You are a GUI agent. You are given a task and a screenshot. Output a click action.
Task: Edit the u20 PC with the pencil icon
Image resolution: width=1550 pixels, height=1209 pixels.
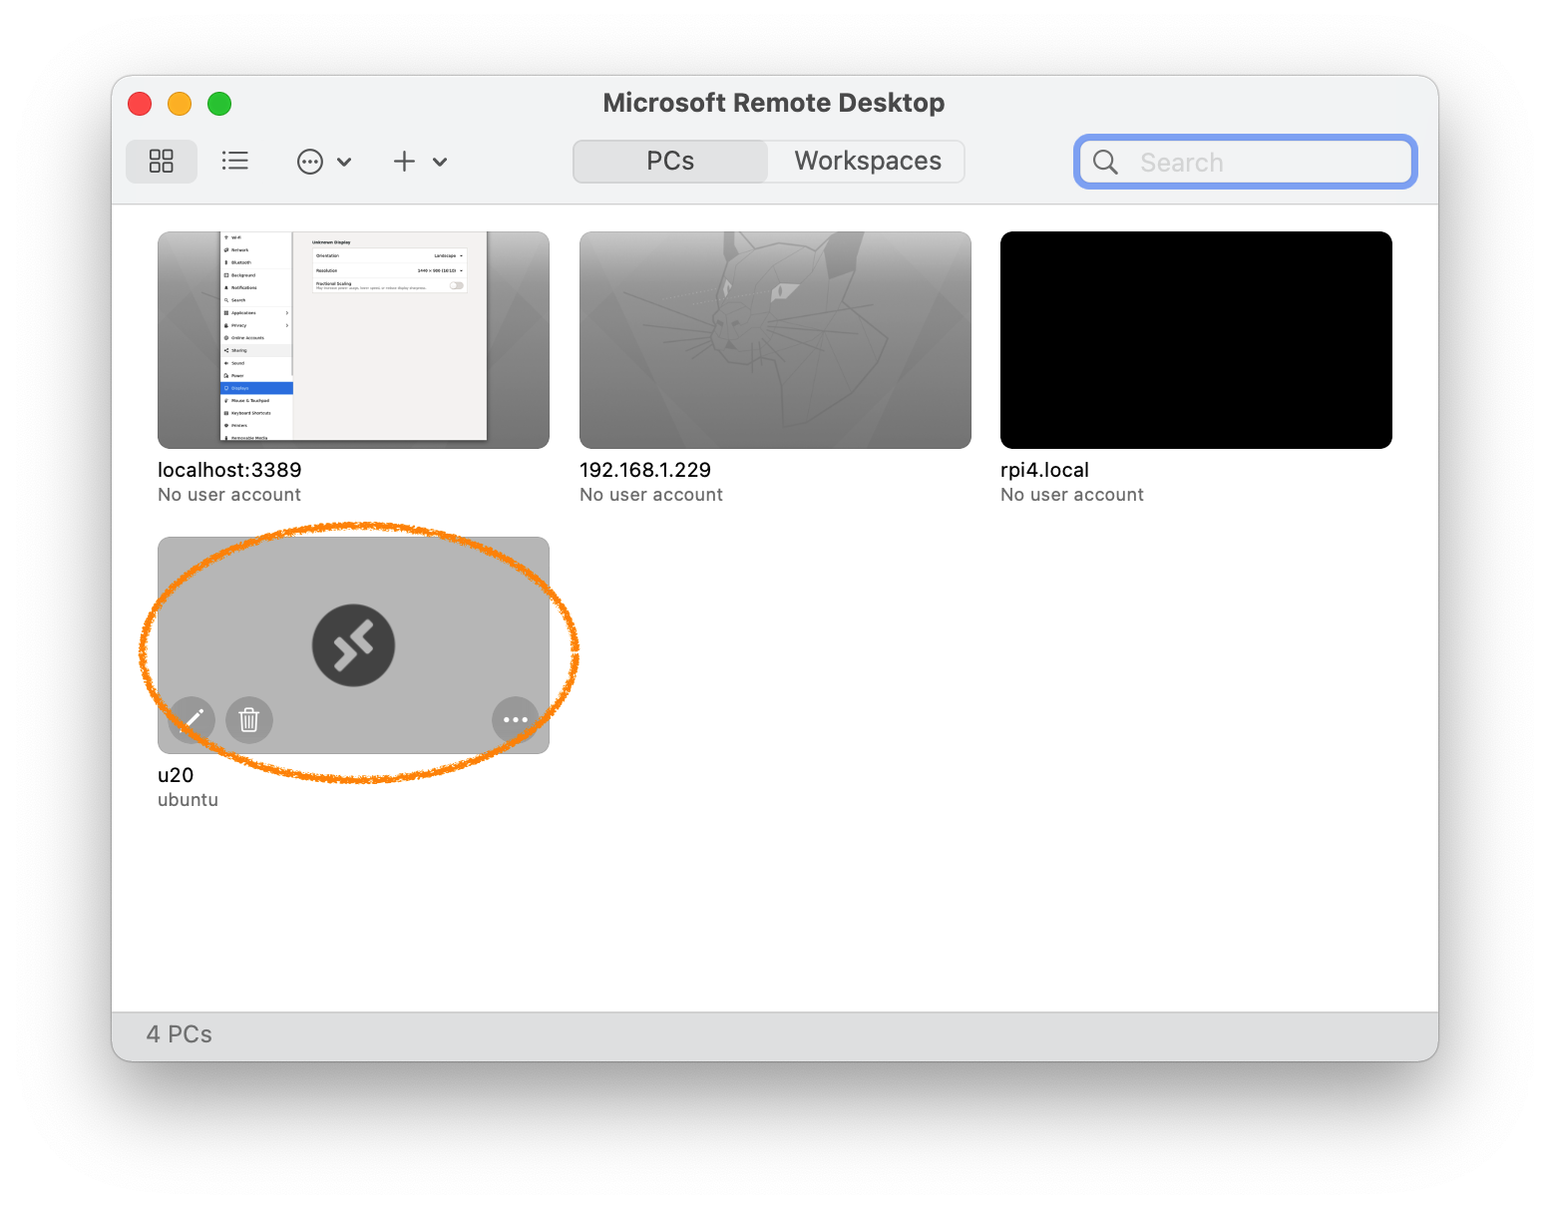click(192, 719)
